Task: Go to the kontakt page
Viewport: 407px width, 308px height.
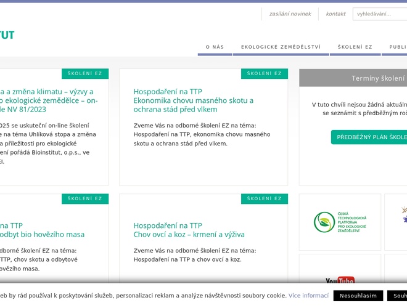Action: (x=335, y=14)
